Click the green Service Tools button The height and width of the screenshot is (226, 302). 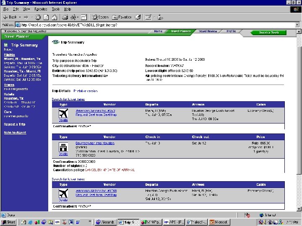pyautogui.click(x=269, y=33)
